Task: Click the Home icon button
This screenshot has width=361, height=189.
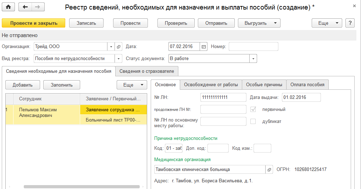Action: 9,7
